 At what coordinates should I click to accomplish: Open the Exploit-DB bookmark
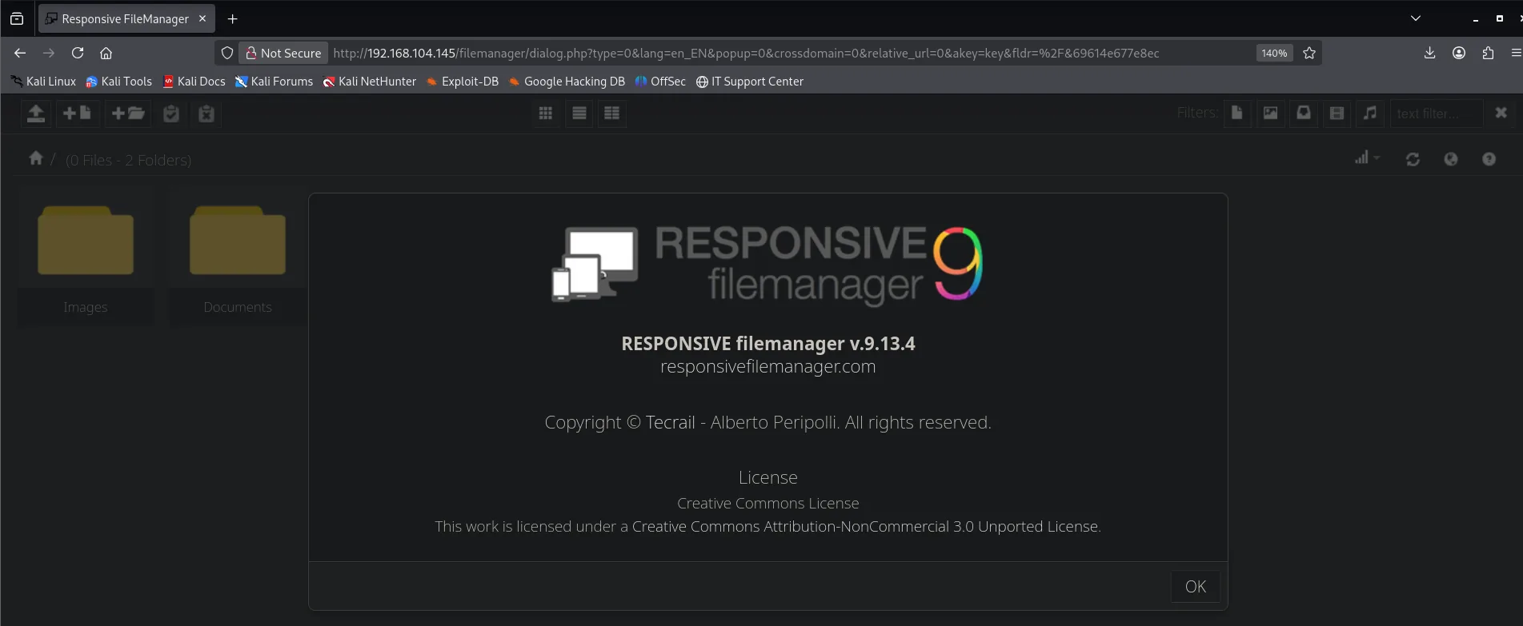pos(463,82)
